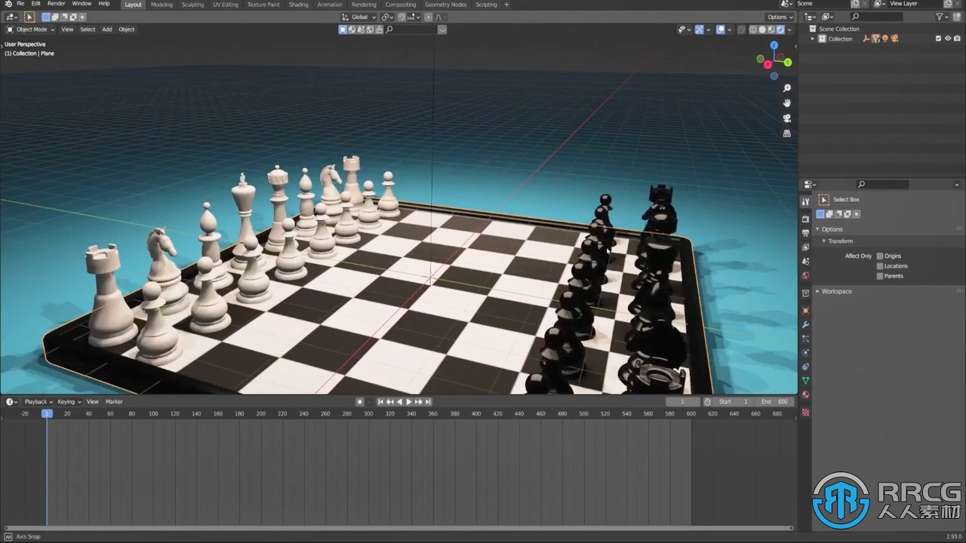Switch to the Geometry Nodes workspace tab
The height and width of the screenshot is (543, 966).
tap(446, 5)
